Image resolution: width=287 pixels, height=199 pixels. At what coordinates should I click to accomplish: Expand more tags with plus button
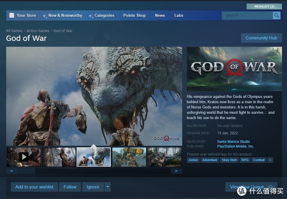pyautogui.click(x=270, y=160)
